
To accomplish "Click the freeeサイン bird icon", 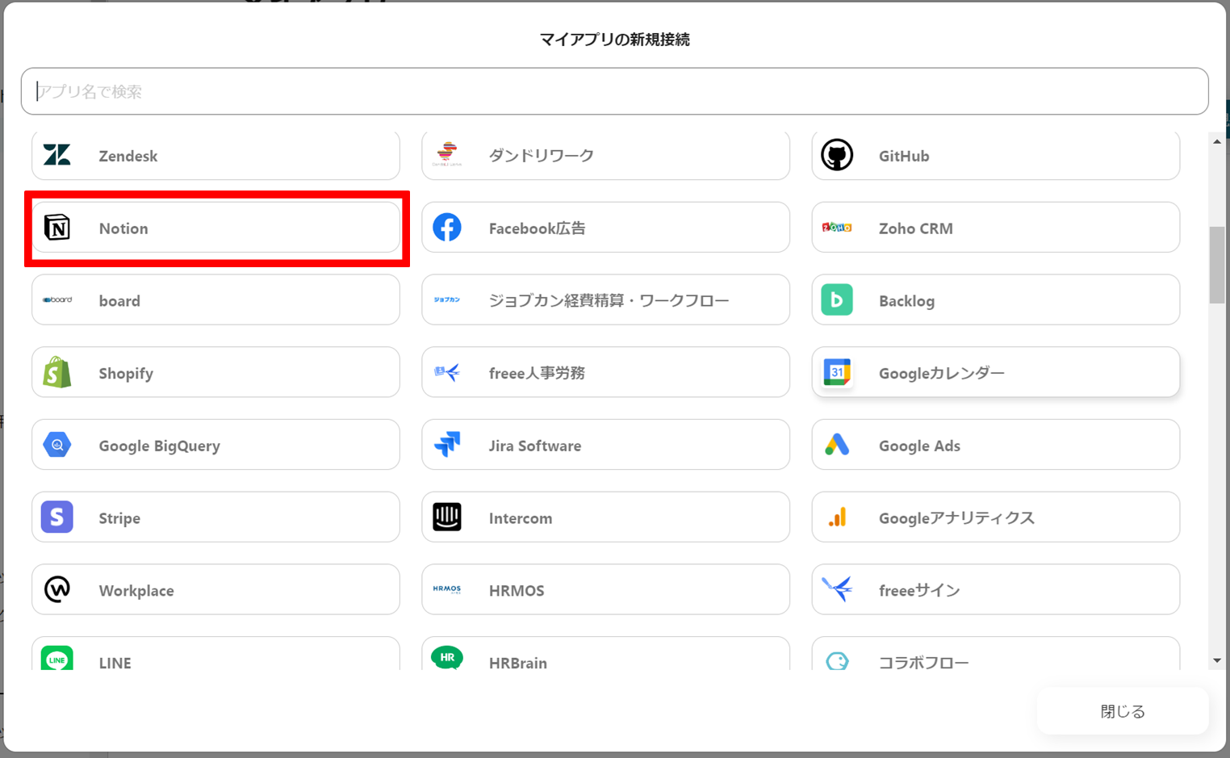I will (837, 589).
